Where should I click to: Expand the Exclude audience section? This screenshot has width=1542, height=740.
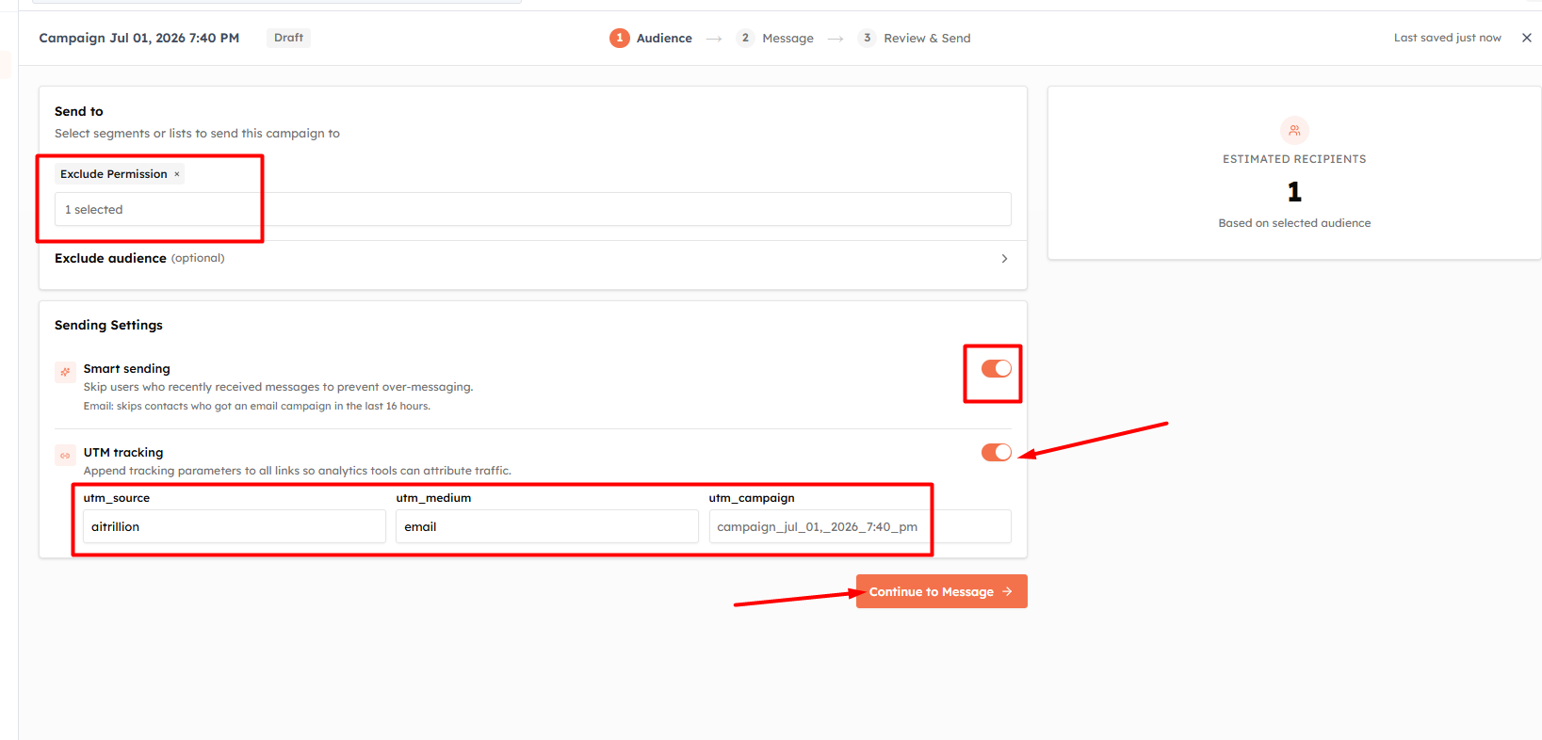[x=532, y=258]
